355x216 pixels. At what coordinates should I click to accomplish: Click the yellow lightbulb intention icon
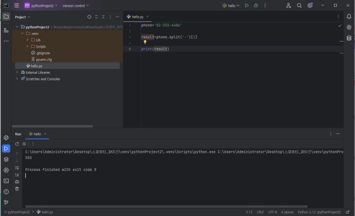tap(145, 42)
